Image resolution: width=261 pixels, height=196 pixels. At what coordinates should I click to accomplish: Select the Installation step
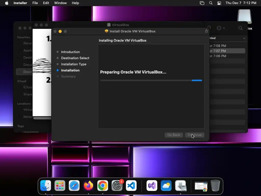point(70,70)
